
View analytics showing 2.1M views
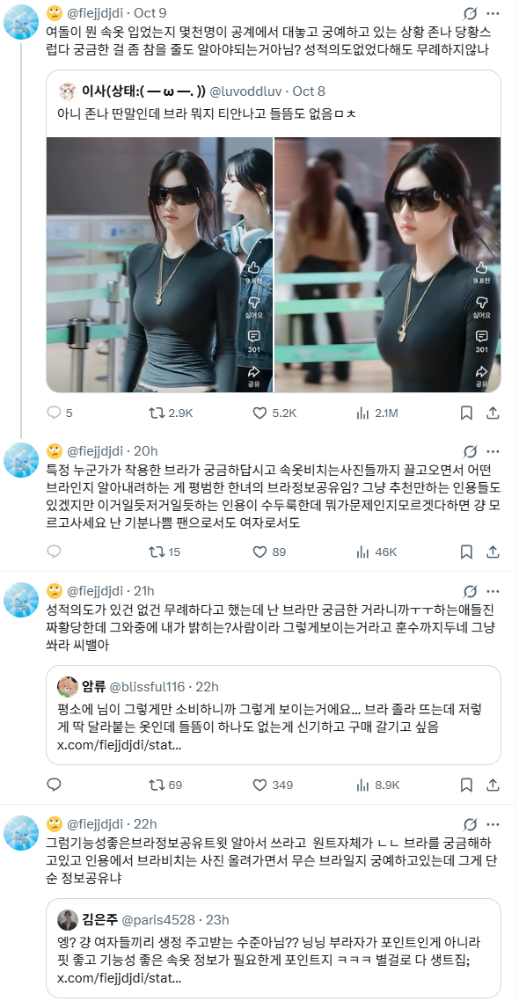coord(377,413)
